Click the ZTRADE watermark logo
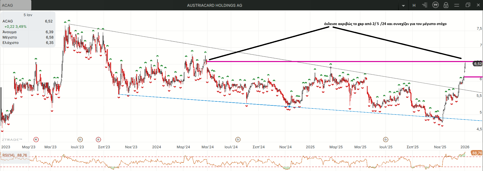This screenshot has height=171, width=483. pos(12,139)
